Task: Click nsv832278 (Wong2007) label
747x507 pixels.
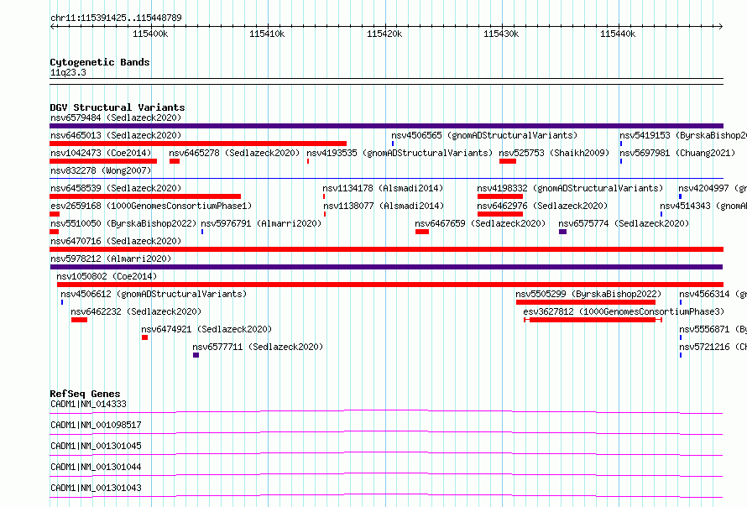Action: coord(101,170)
